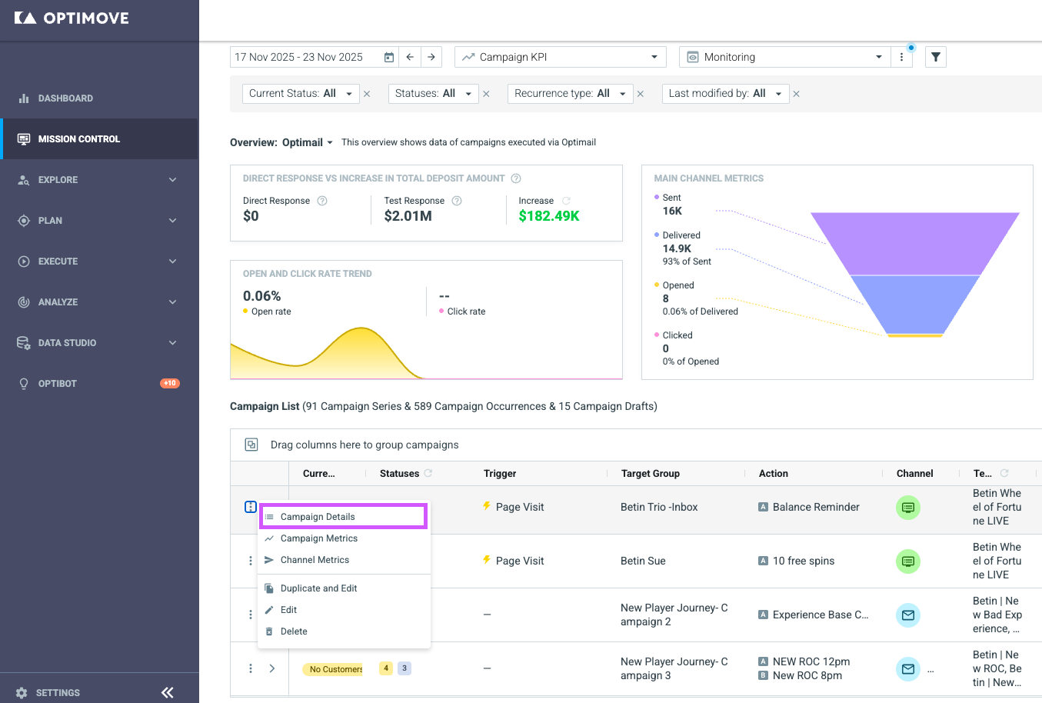This screenshot has height=703, width=1042.
Task: Remove the Current Status filter
Action: coord(367,94)
